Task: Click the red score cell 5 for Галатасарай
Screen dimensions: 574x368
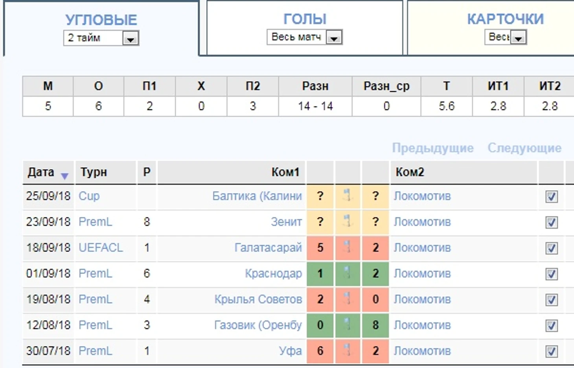Action: coord(320,248)
